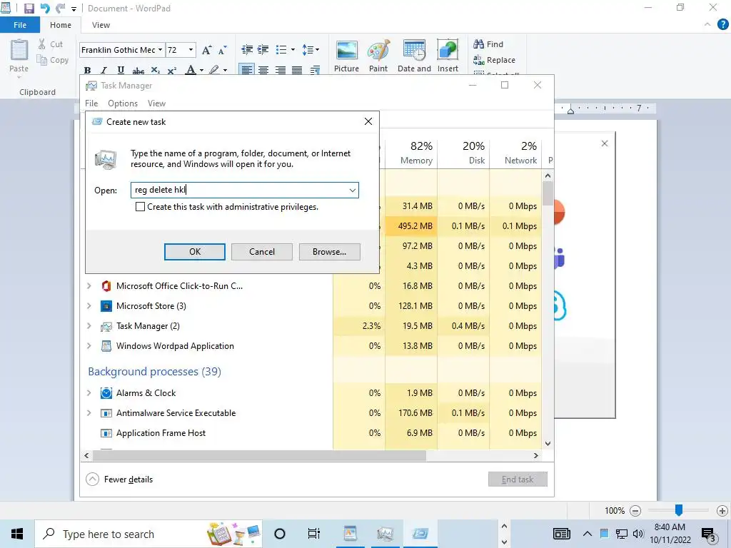The width and height of the screenshot is (731, 548).
Task: Click the Cortana circle icon
Action: (x=280, y=534)
